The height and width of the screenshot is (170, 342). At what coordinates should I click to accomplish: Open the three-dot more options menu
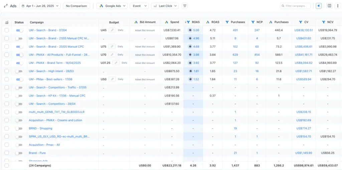337,6
